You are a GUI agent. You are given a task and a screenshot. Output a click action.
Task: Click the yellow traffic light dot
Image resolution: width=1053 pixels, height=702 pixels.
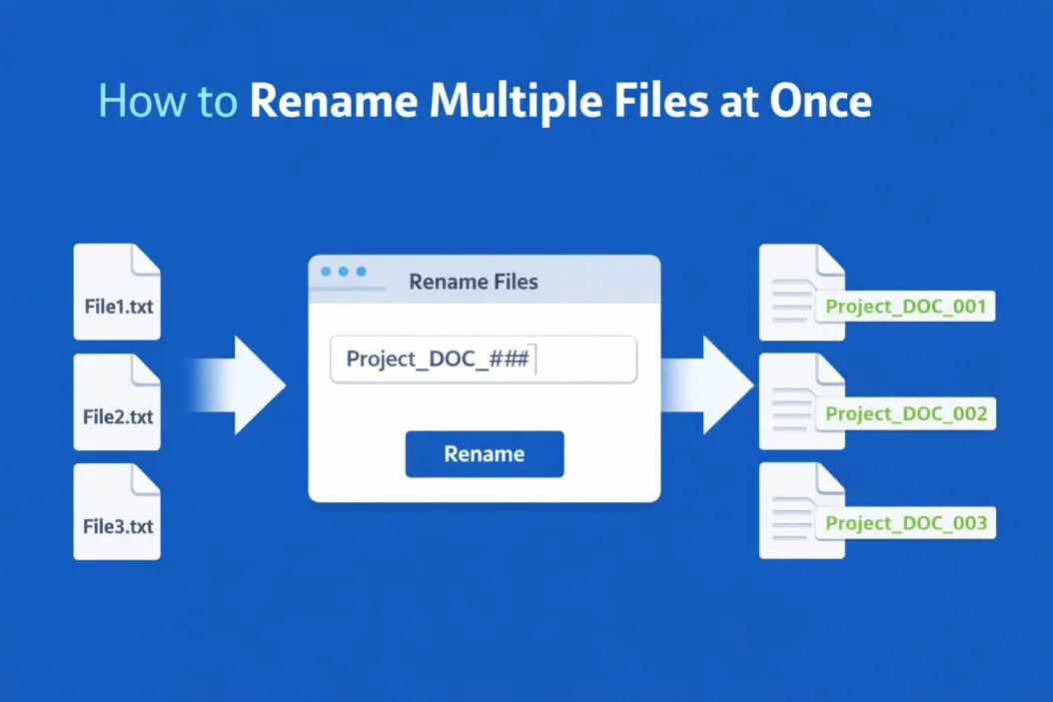point(344,272)
